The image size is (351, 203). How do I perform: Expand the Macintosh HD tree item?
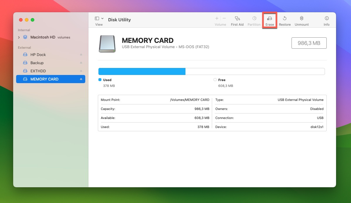tap(19, 37)
